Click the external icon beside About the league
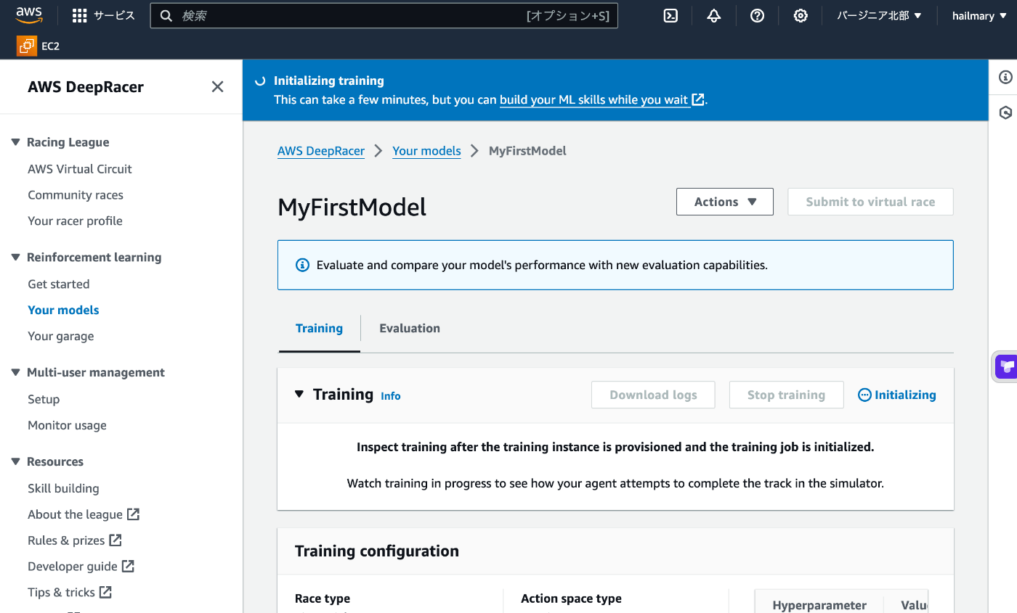This screenshot has height=613, width=1017. [133, 514]
